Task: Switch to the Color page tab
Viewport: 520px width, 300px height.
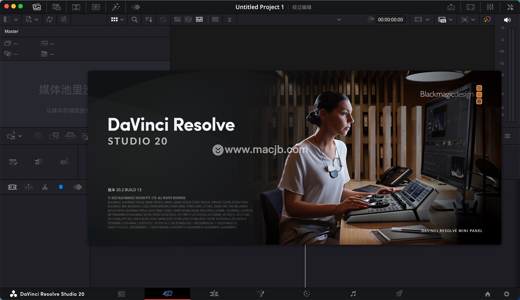Action: click(x=307, y=294)
